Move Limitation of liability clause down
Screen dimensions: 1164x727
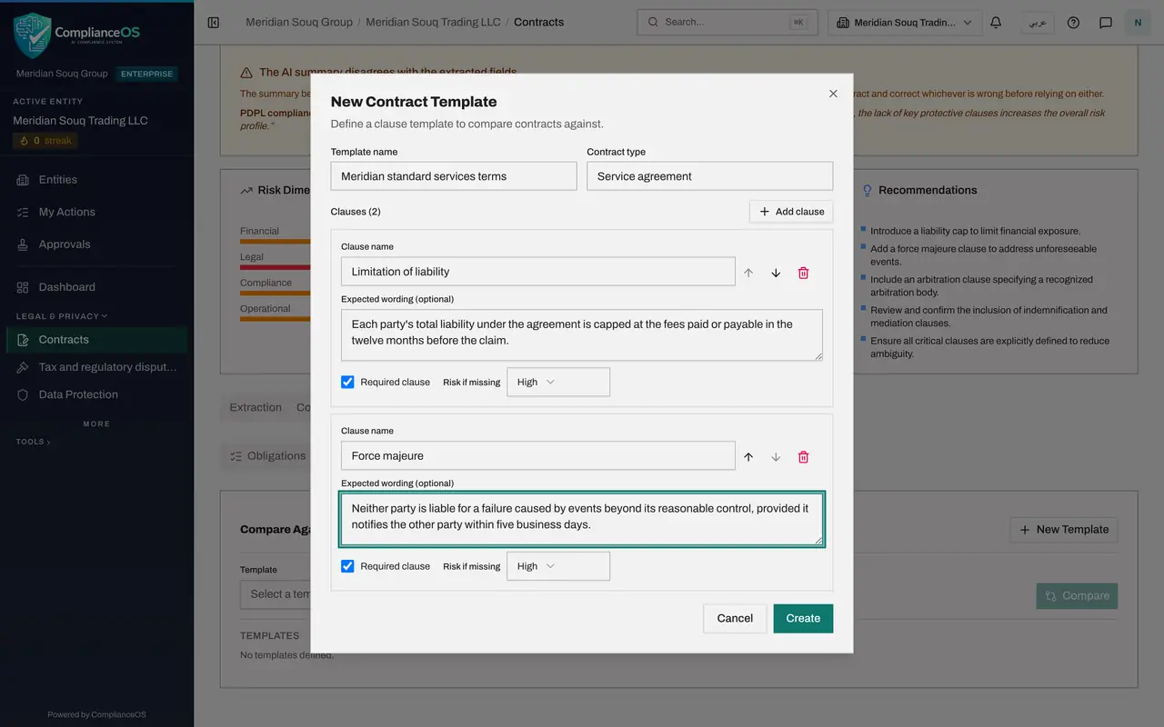[x=776, y=273]
